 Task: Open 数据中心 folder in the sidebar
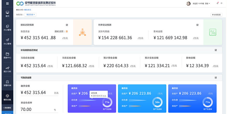point(7,55)
